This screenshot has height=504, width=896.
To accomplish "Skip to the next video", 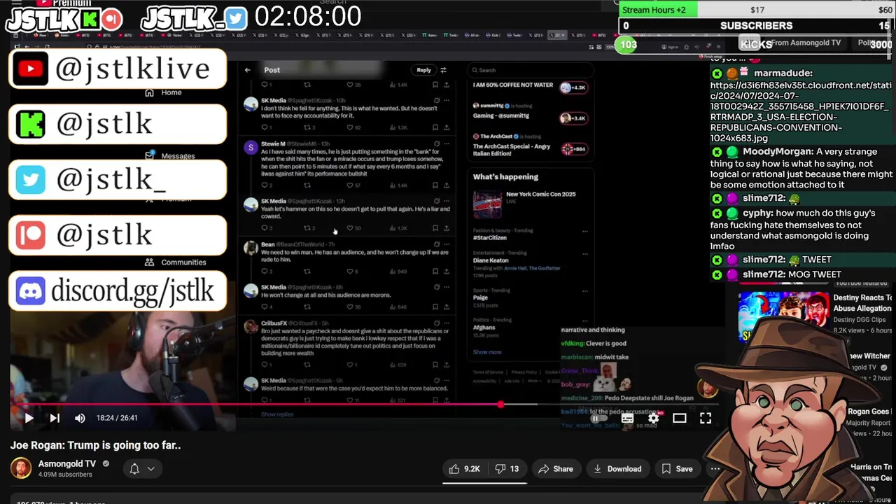I will tap(55, 418).
